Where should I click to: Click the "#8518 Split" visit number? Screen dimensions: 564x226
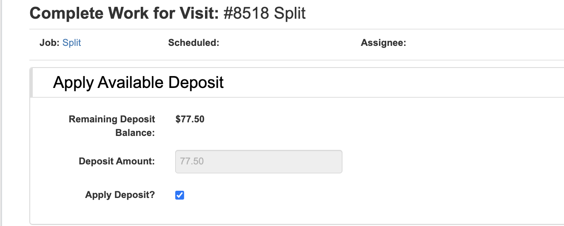click(265, 14)
